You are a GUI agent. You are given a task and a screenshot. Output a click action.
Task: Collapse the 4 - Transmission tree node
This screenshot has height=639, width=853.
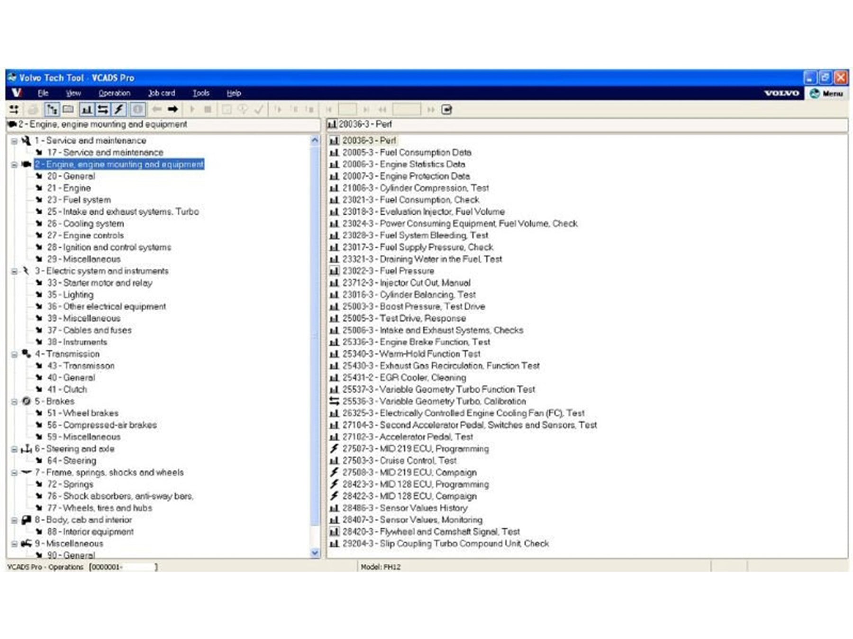pos(14,355)
